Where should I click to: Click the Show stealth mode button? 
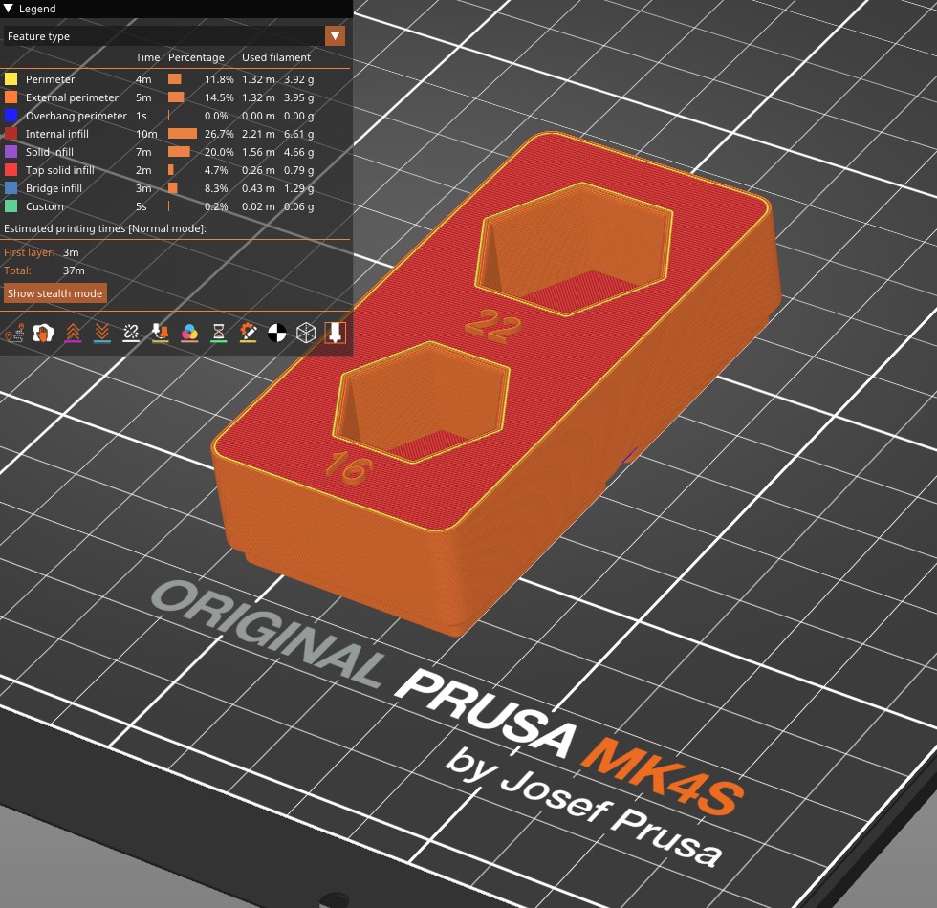tap(55, 293)
